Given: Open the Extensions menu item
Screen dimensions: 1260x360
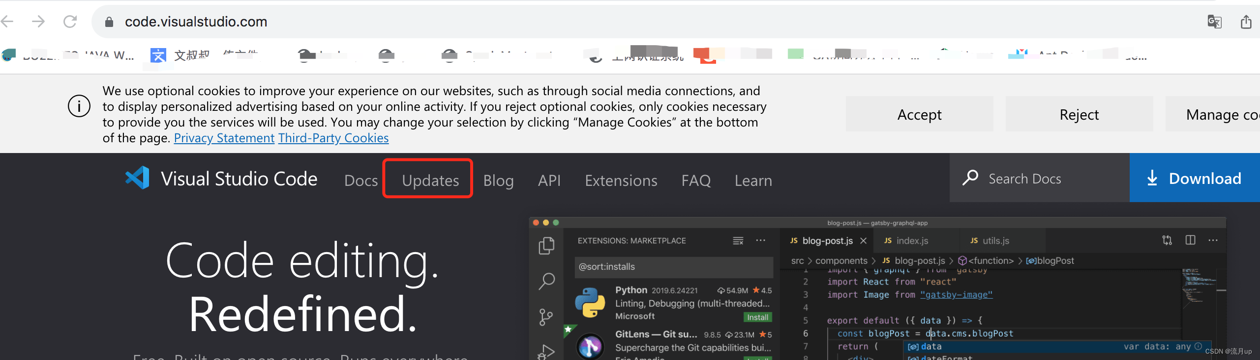Looking at the screenshot, I should click(x=621, y=180).
